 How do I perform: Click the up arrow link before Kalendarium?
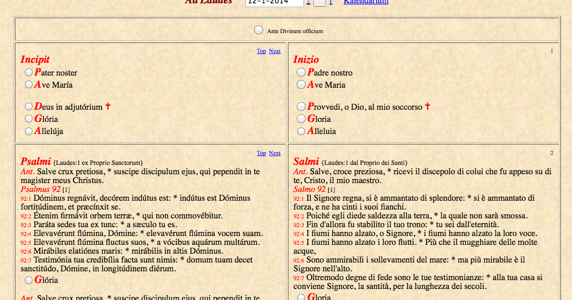330,2
